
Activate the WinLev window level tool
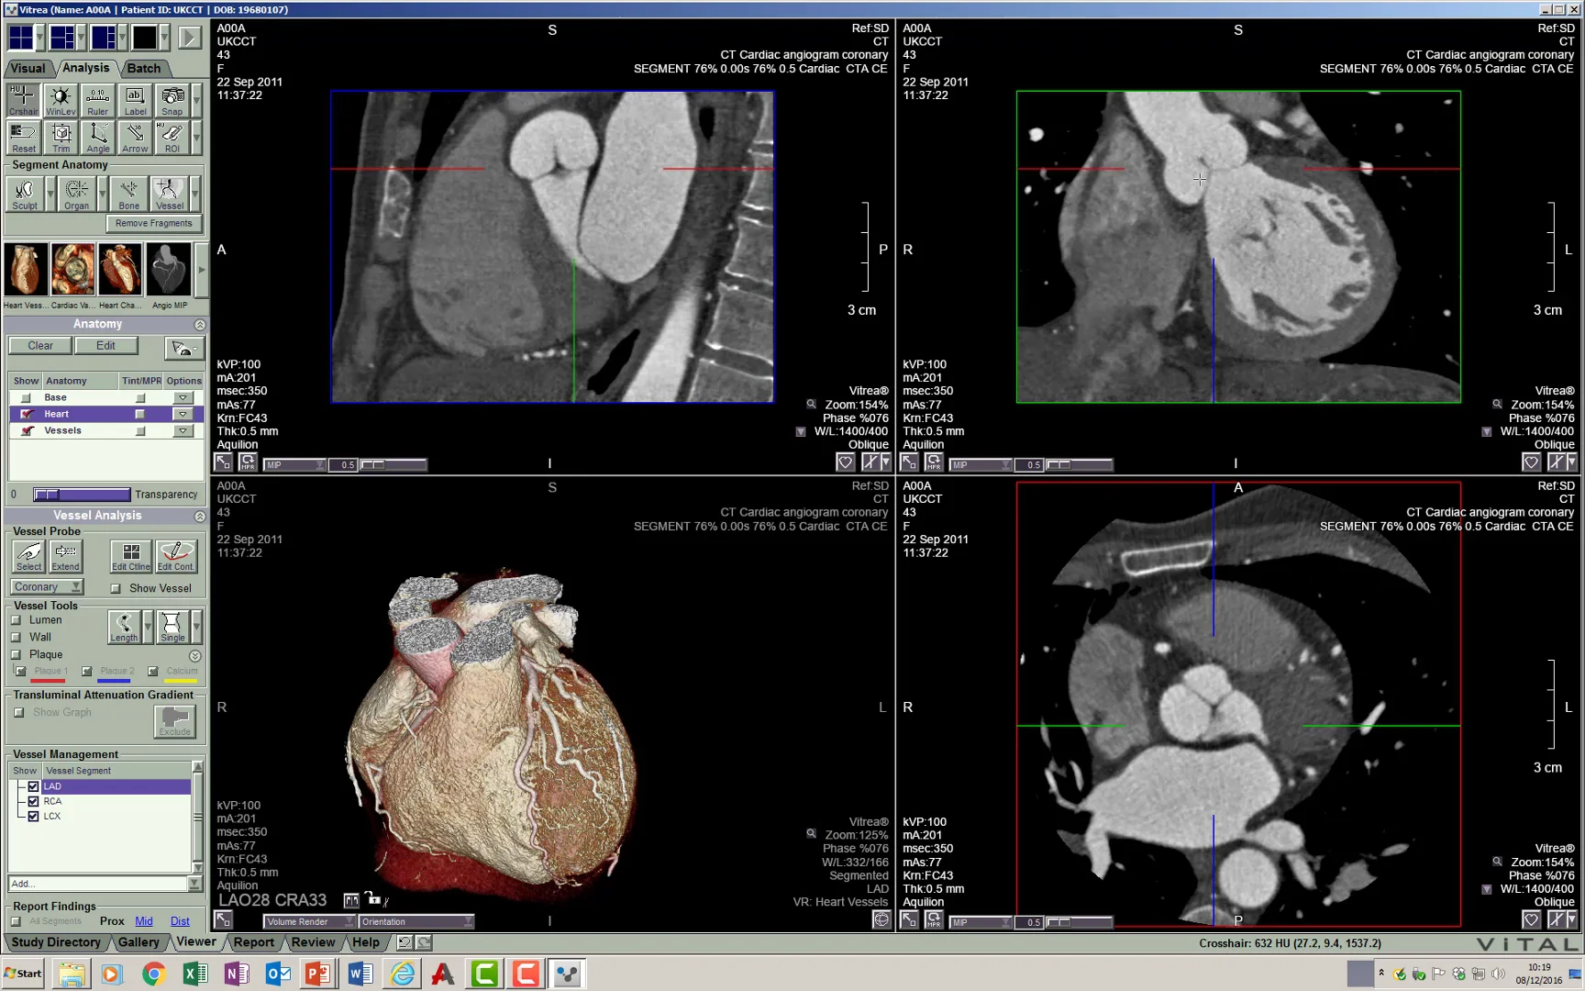point(61,100)
